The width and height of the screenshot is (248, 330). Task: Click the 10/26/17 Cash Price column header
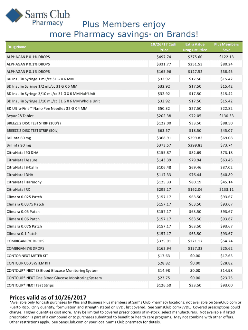pyautogui.click(x=164, y=47)
